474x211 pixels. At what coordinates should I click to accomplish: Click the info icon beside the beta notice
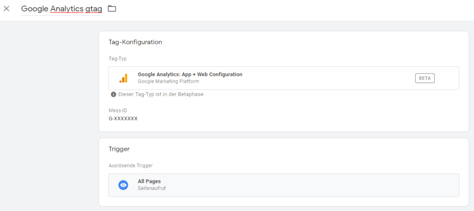113,94
